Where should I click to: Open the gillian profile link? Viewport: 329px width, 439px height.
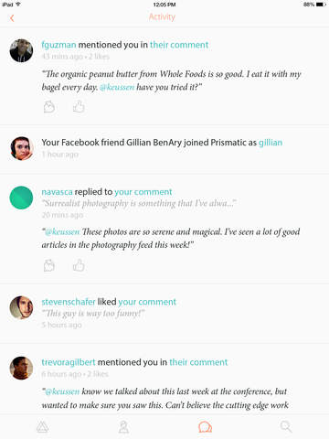coord(271,143)
